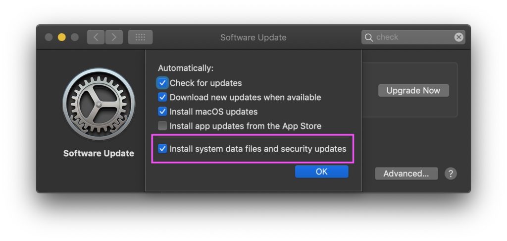Go back with the left chevron
The width and height of the screenshot is (507, 241).
point(96,37)
